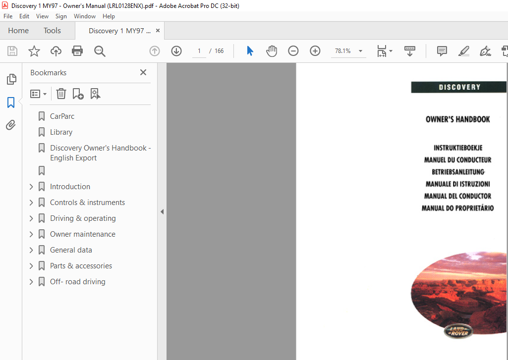Select the Driving & operating bookmark label

click(x=83, y=218)
